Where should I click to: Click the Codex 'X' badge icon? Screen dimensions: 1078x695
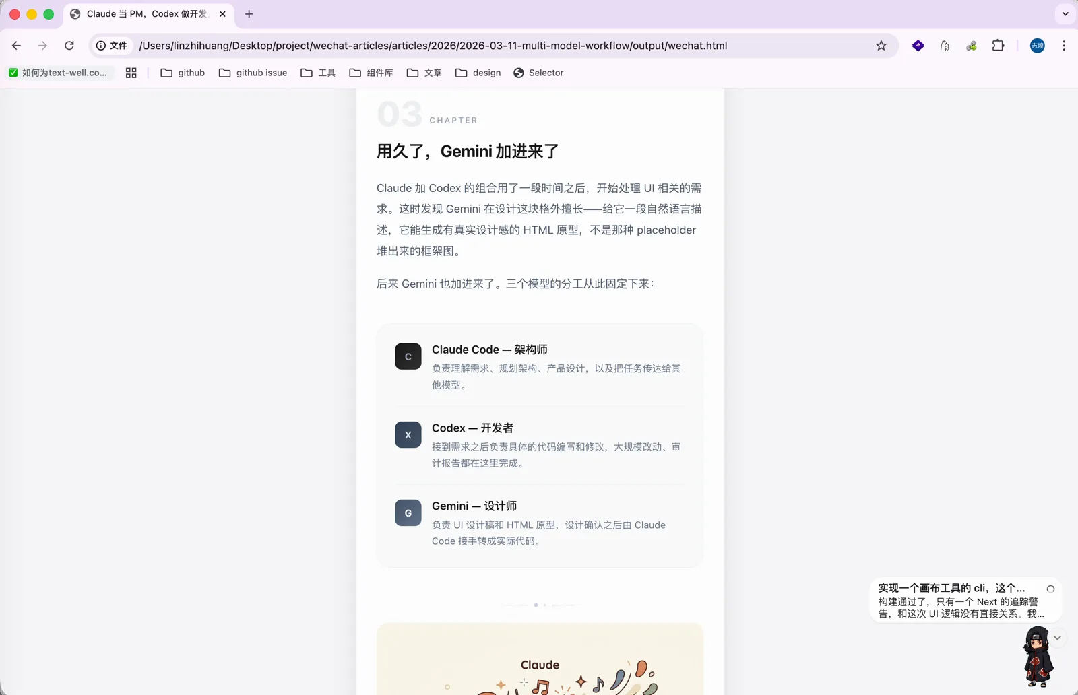click(x=408, y=435)
